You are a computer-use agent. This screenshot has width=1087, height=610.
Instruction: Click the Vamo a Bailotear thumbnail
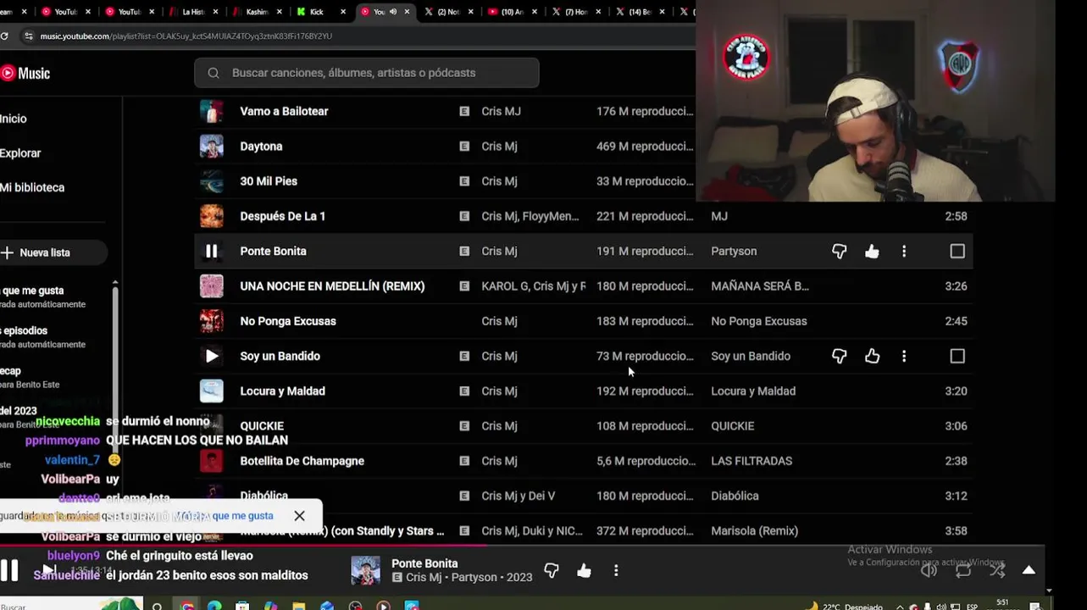(212, 111)
